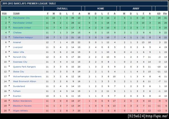Click the arrow beside Bolton Wanderers
This screenshot has height=119, width=169.
[x=9, y=100]
